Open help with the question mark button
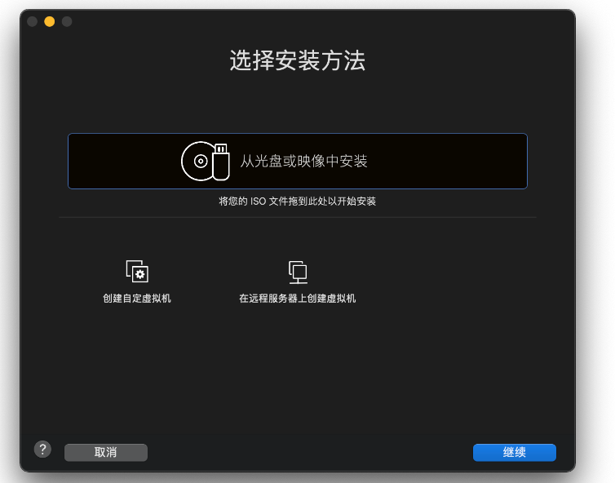 point(42,450)
